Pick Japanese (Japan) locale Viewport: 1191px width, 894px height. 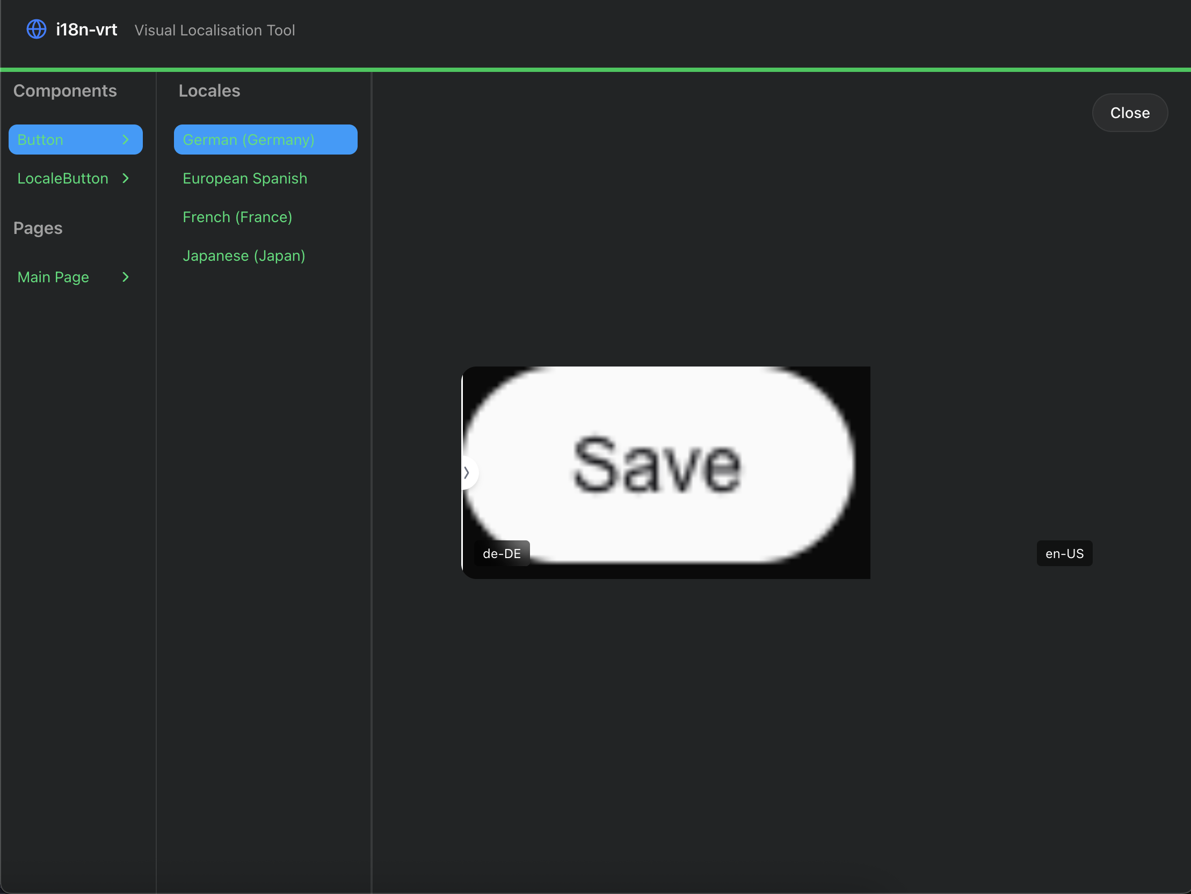(244, 256)
